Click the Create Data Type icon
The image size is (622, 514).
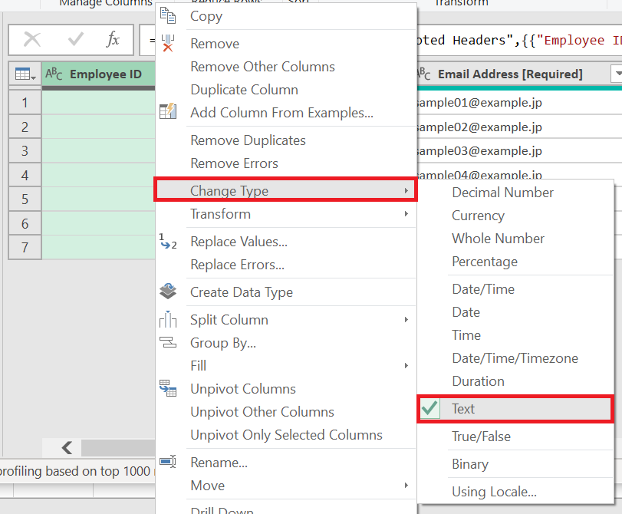pyautogui.click(x=168, y=292)
